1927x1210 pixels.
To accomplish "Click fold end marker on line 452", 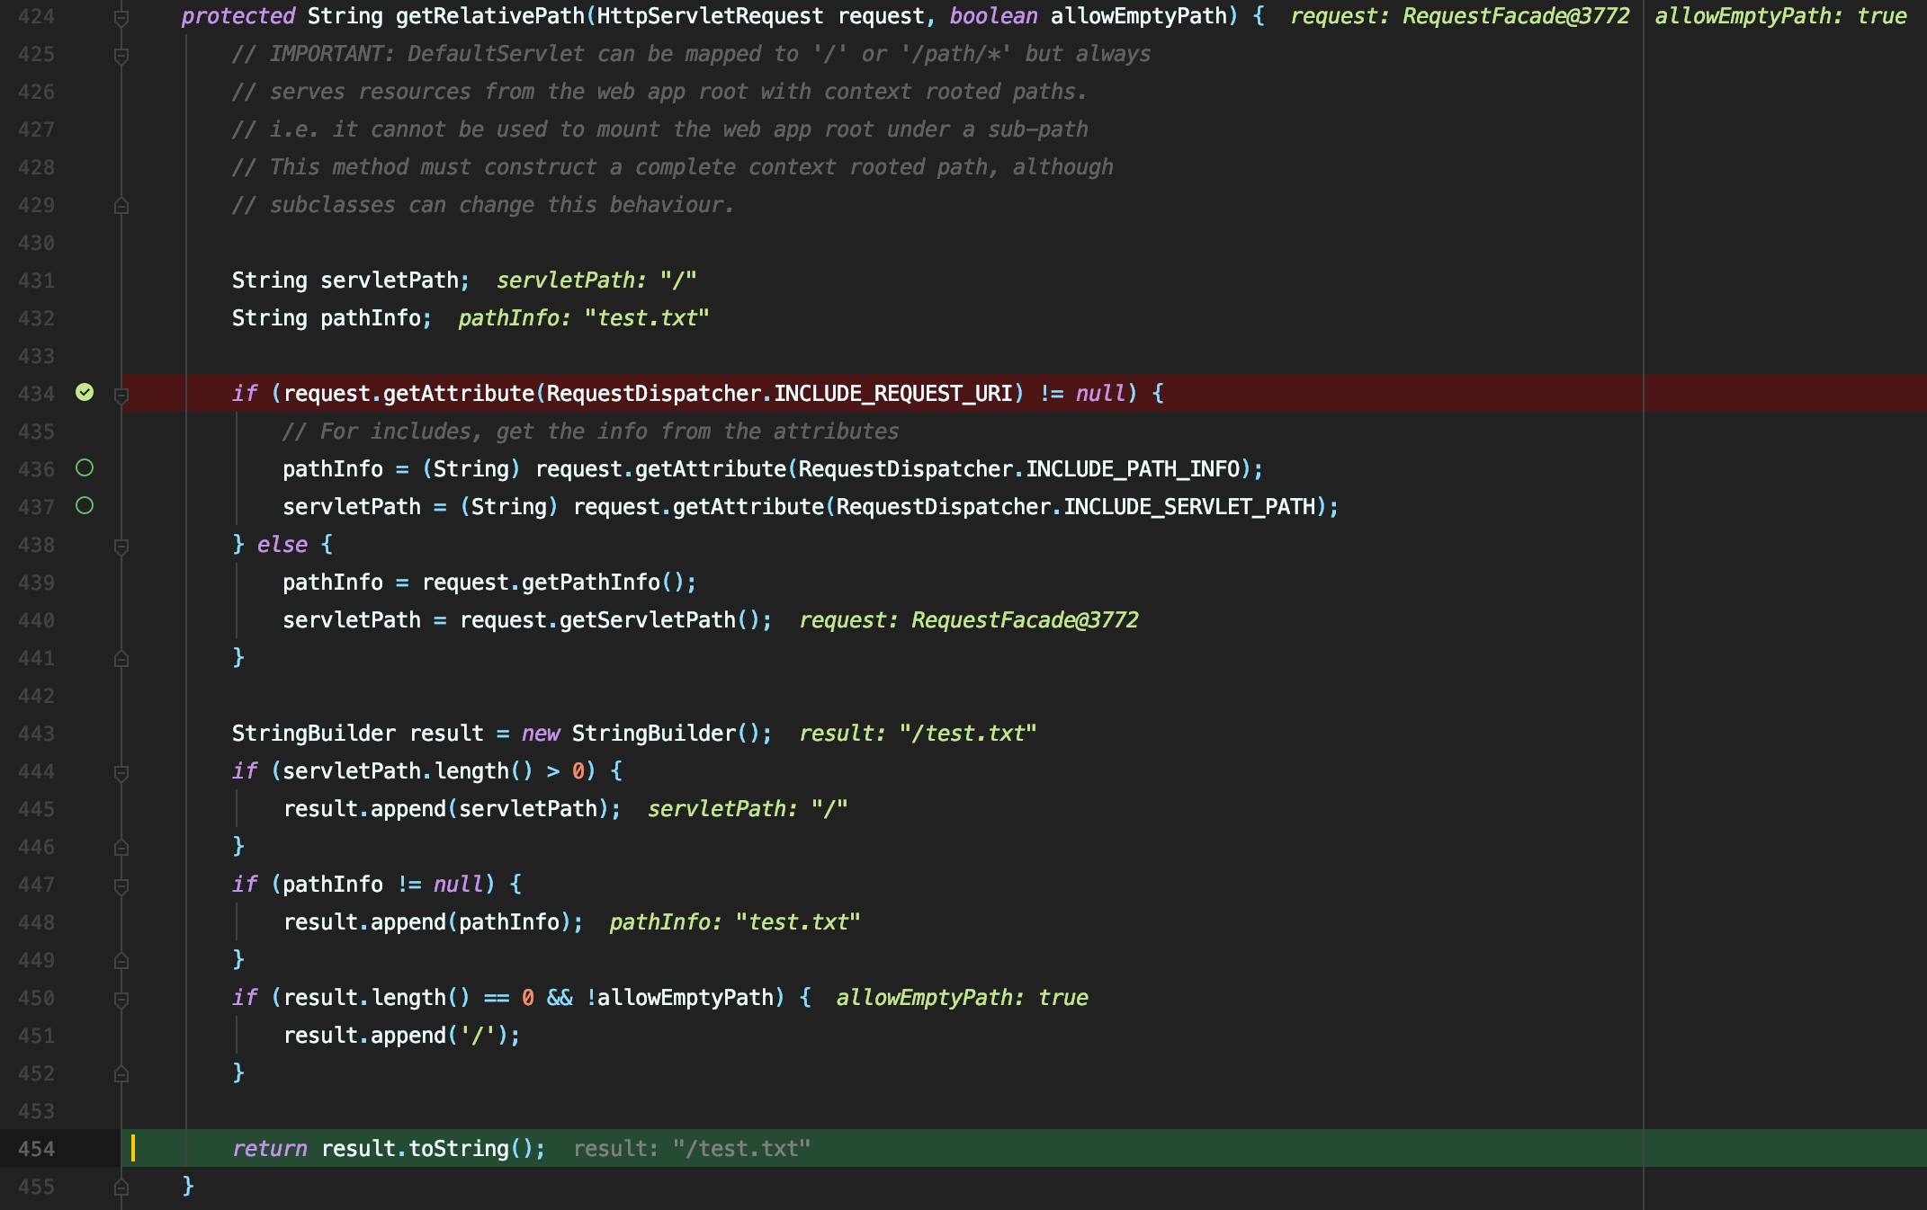I will click(x=121, y=1074).
